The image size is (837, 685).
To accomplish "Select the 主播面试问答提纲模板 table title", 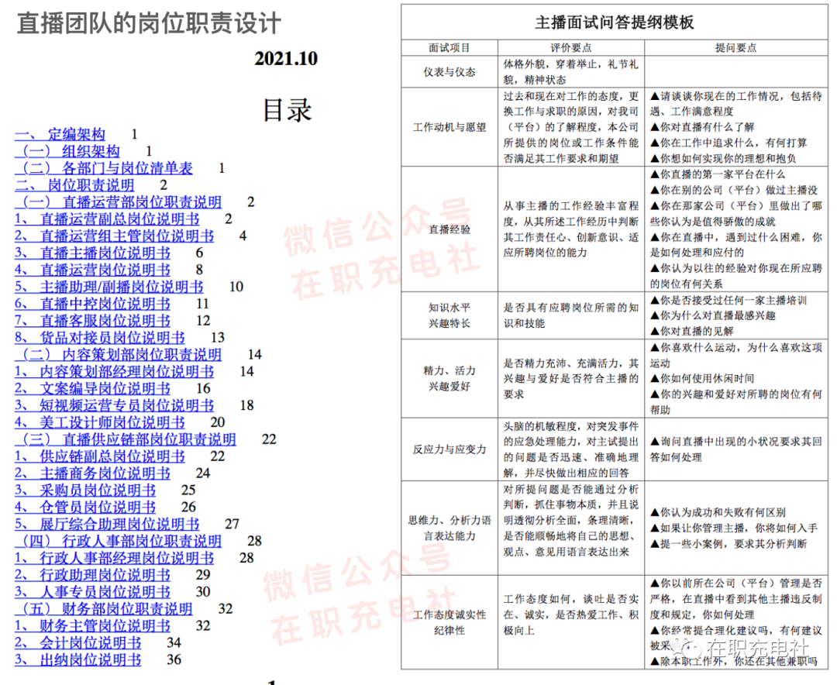I will point(615,22).
